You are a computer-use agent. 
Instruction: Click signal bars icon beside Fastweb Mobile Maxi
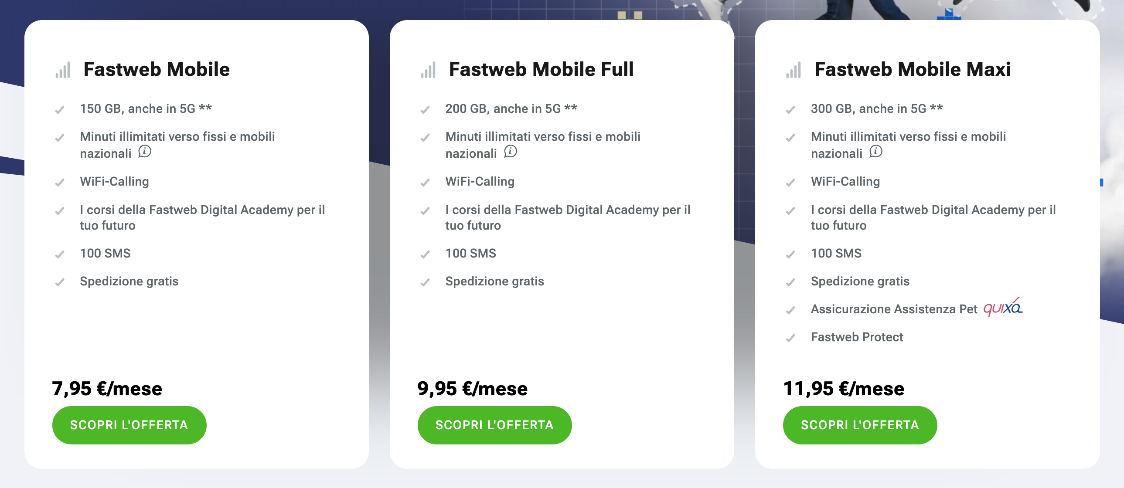793,70
